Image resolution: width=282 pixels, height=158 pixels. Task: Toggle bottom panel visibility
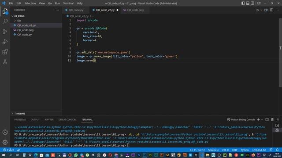(x=248, y=3)
